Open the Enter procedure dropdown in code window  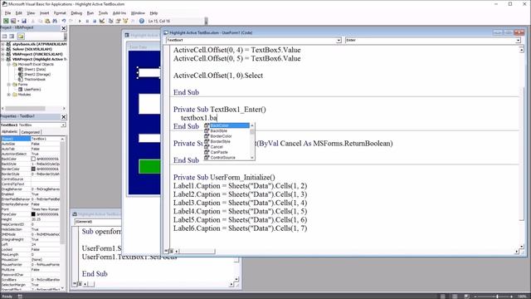(518, 41)
